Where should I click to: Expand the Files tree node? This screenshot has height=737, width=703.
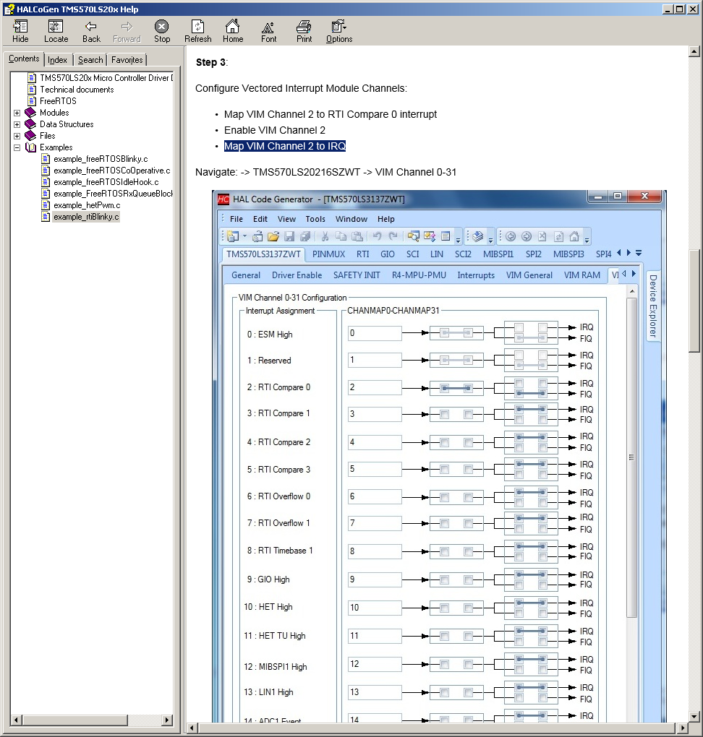point(17,136)
